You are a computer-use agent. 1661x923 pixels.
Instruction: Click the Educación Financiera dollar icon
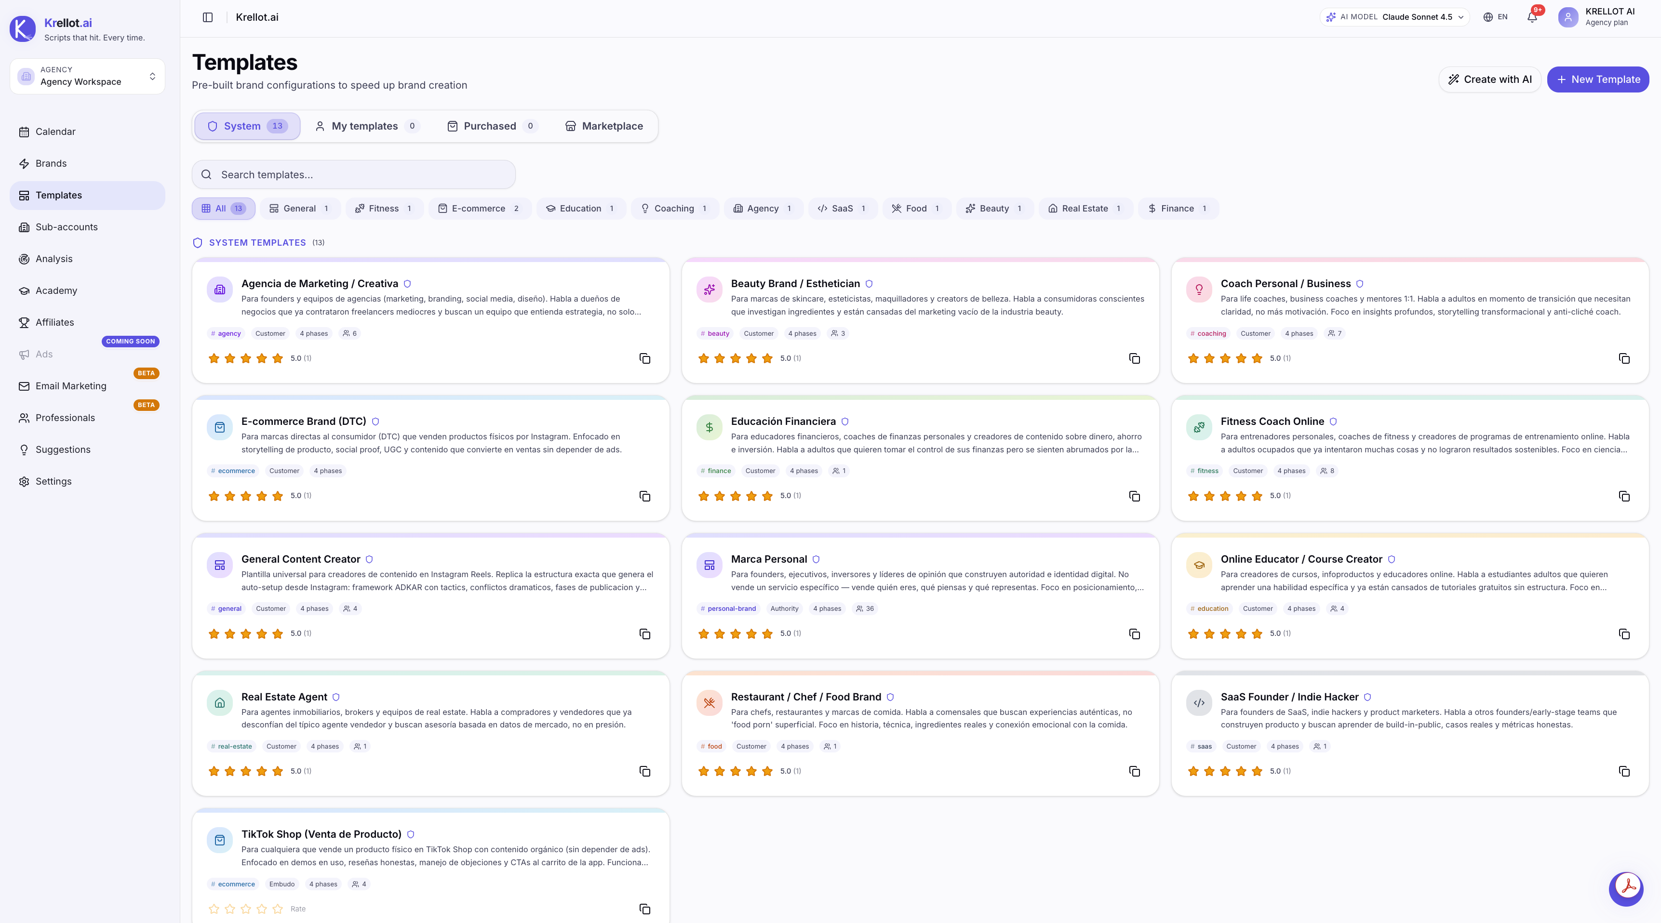pyautogui.click(x=710, y=427)
